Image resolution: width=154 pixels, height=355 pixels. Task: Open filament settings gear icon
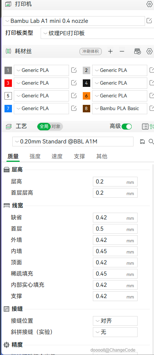tap(149, 51)
